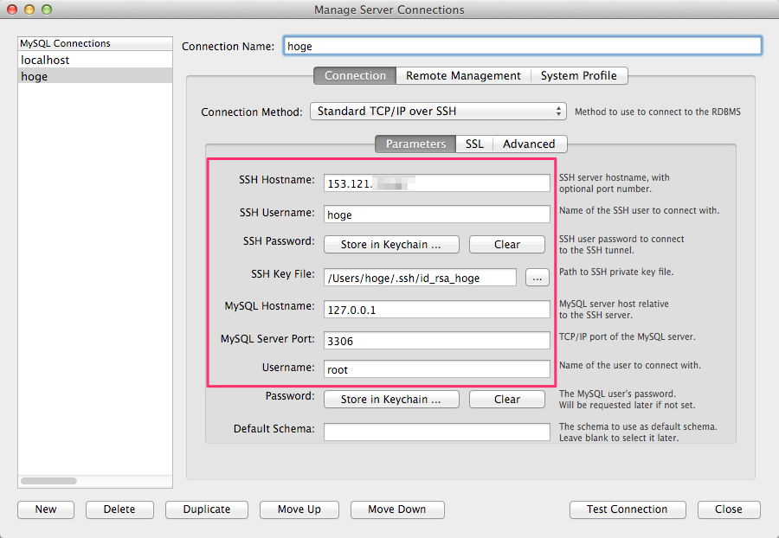Focus the MySQL Server Port field
This screenshot has width=779, height=538.
click(437, 341)
